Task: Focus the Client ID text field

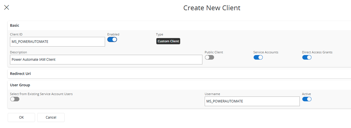Action: (58, 42)
